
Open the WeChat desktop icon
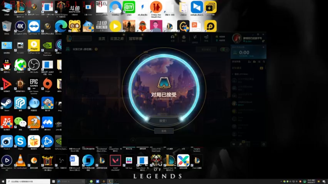point(20,123)
